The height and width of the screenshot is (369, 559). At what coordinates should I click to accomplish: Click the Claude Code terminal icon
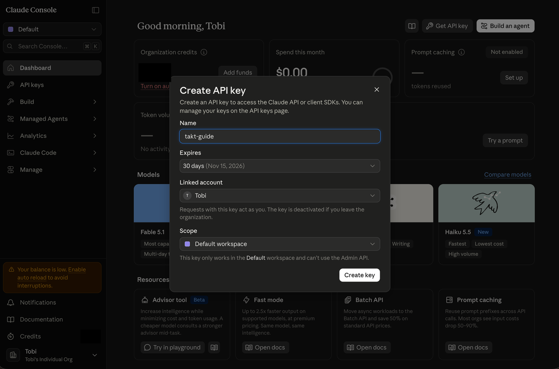coord(11,153)
